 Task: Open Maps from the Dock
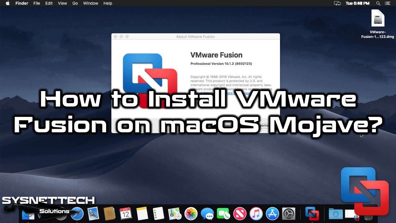[x=174, y=214]
